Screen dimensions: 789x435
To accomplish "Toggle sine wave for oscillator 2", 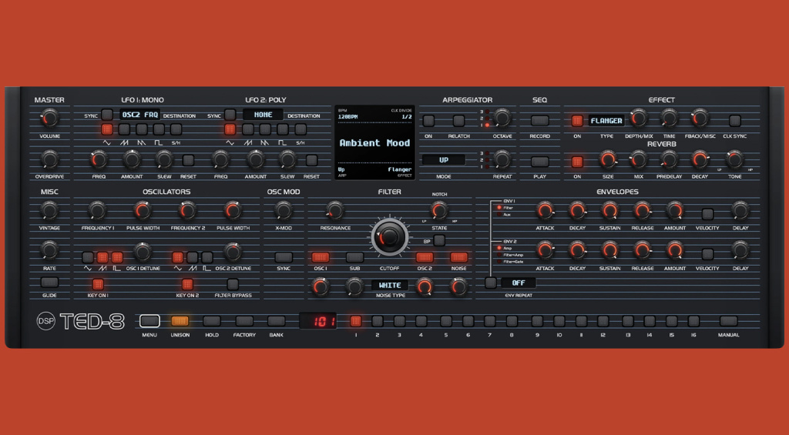I will coord(178,257).
